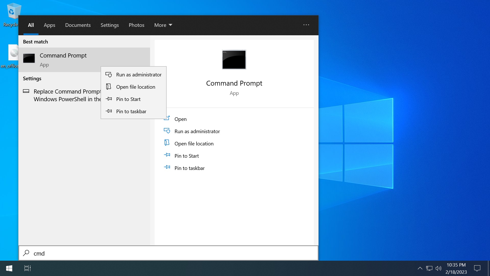Expand the More filter dropdown
The width and height of the screenshot is (490, 276).
point(163,25)
